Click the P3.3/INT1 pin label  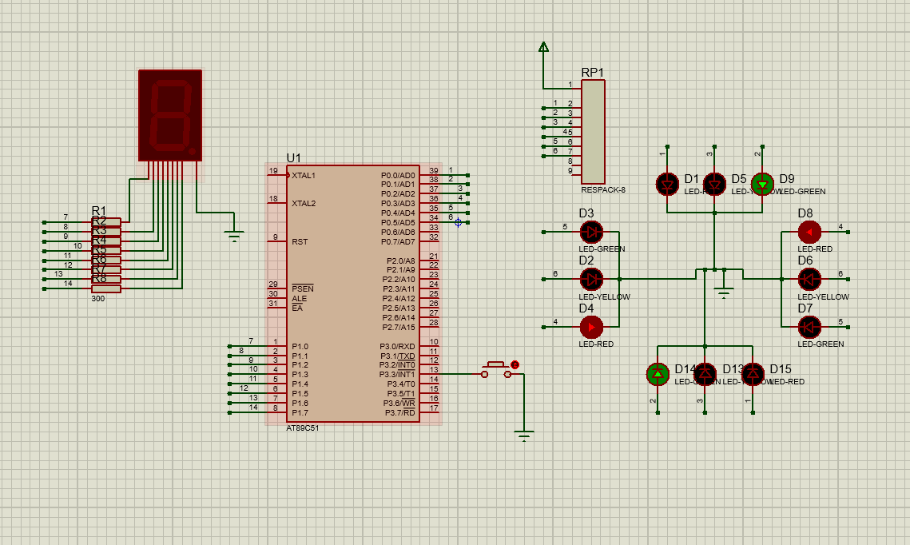coord(398,374)
